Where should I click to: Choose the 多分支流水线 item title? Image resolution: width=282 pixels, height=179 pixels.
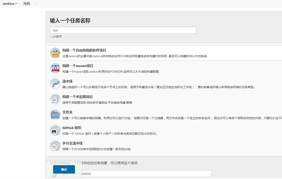coord(73,143)
